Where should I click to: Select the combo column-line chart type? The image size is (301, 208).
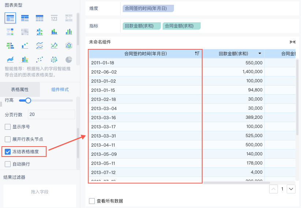(25, 60)
